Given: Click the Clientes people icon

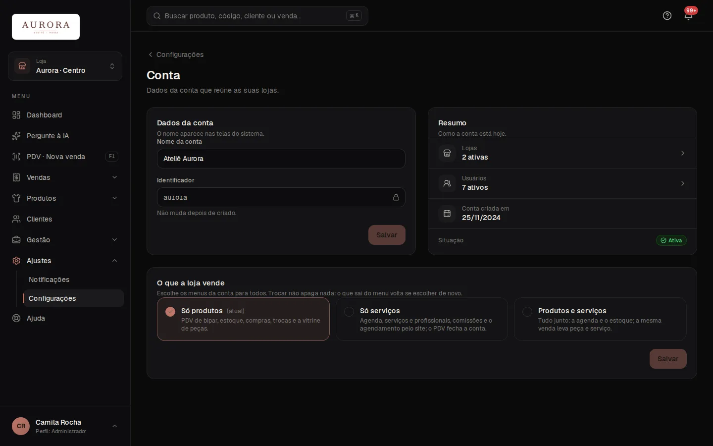Looking at the screenshot, I should coord(16,219).
